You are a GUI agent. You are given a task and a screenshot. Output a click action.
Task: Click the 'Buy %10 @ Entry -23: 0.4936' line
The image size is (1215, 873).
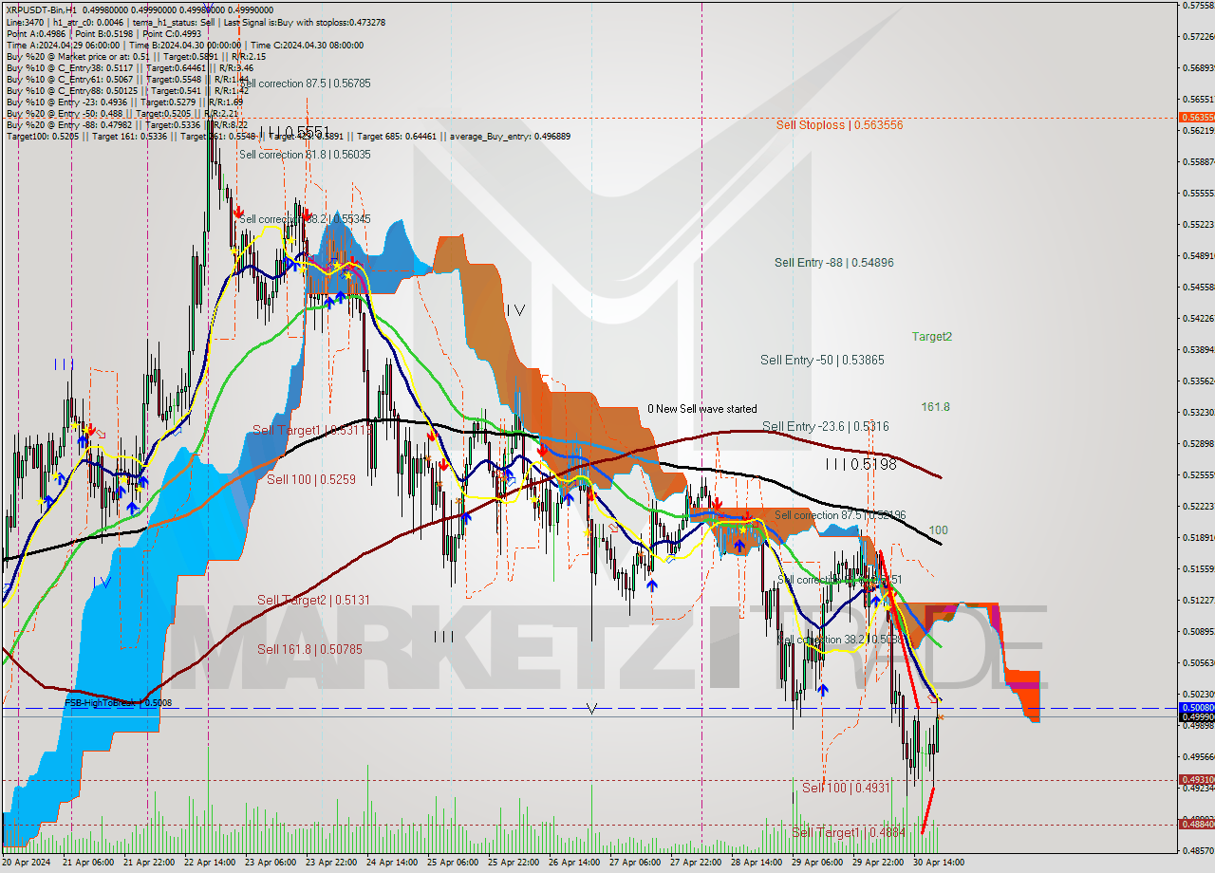tap(124, 102)
